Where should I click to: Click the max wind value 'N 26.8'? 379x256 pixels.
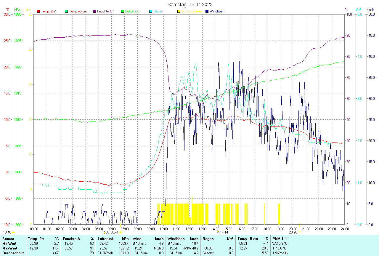pyautogui.click(x=158, y=248)
